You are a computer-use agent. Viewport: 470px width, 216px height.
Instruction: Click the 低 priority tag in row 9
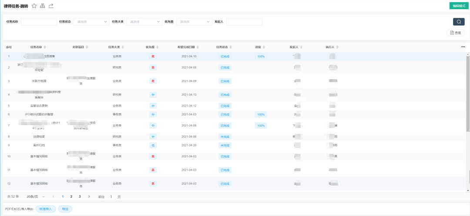[153, 145]
